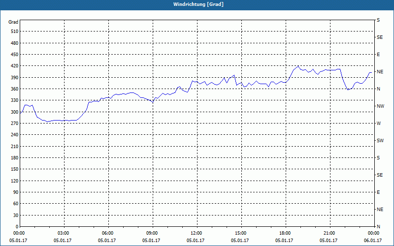Click the 300 y-axis value
Viewport: 394px width, 246px height.
[15, 112]
